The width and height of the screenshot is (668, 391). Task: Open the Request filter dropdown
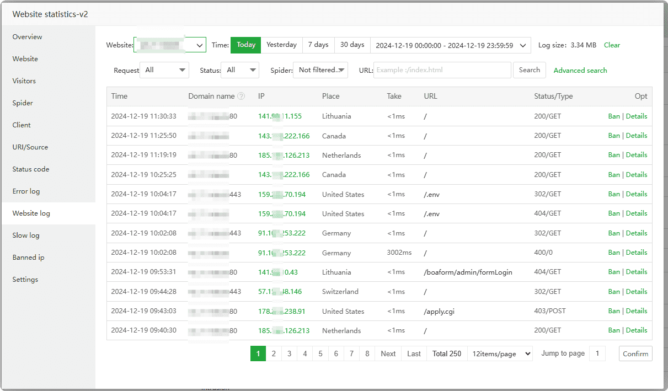pyautogui.click(x=164, y=70)
